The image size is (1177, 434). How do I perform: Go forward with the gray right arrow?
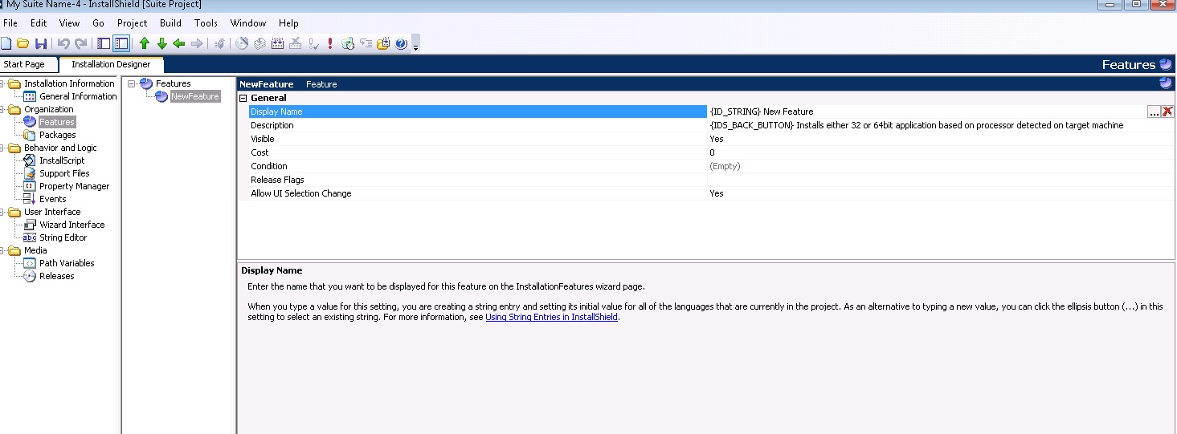point(196,43)
